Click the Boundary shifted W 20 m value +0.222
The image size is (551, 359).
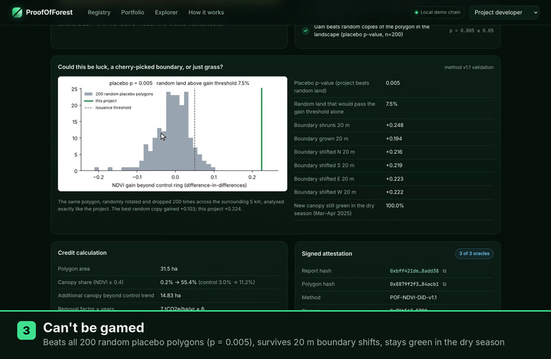click(x=394, y=192)
